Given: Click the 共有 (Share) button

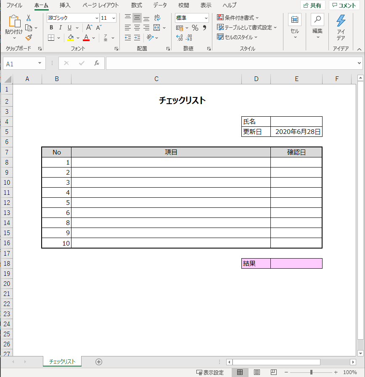Looking at the screenshot, I should (313, 5).
